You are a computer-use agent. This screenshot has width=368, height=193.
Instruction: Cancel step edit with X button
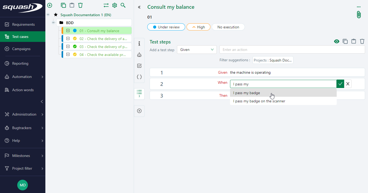(x=348, y=84)
